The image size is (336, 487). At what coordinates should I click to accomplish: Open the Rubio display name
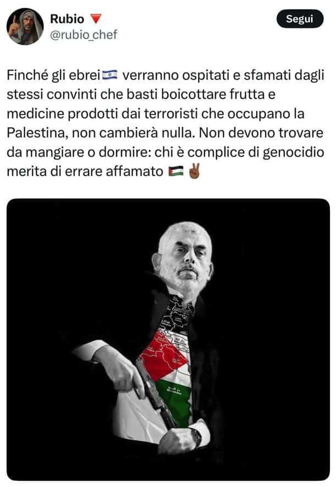click(67, 19)
